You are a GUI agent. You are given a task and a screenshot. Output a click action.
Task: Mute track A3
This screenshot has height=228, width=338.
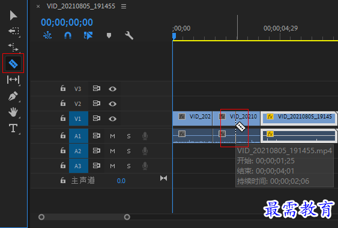tap(112, 166)
